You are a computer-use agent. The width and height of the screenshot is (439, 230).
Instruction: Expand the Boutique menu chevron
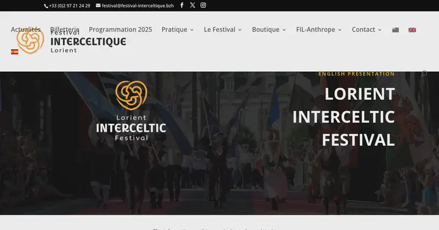point(284,30)
